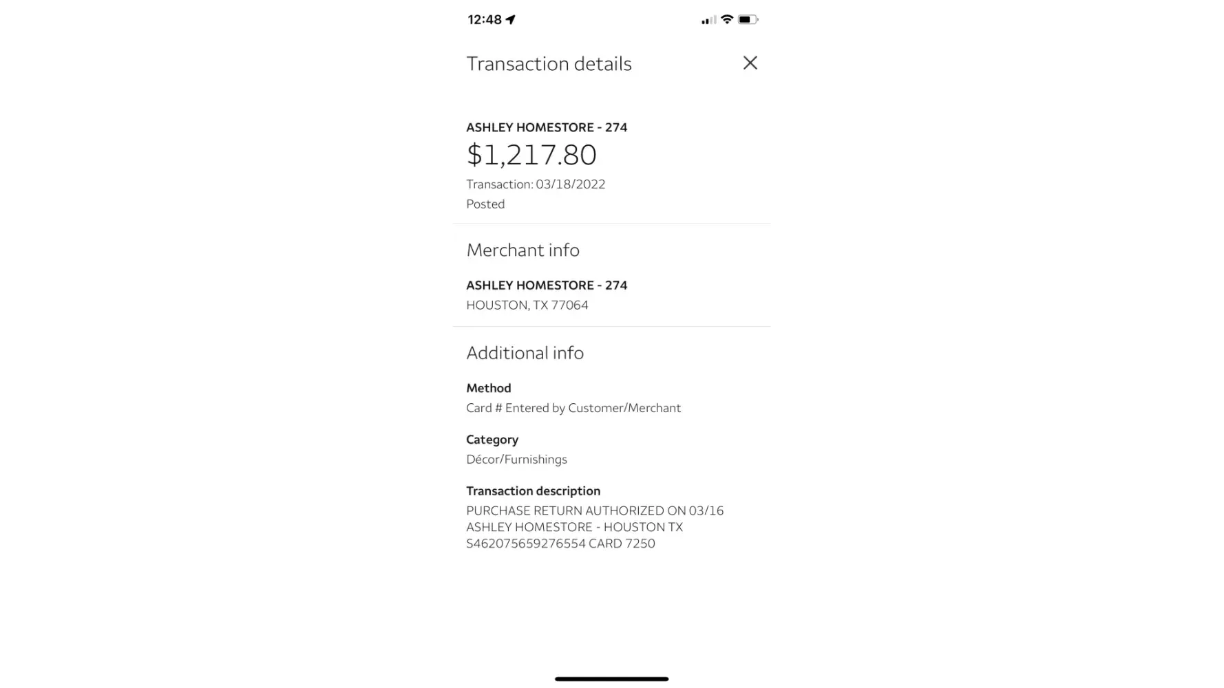Tap the HOUSTON, TX 77064 address

click(527, 305)
